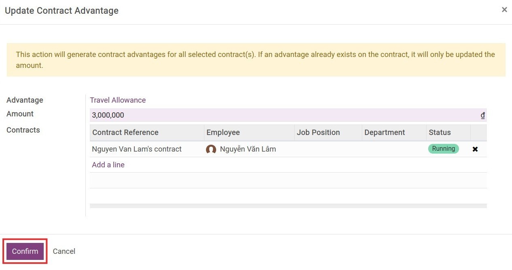Sort by the Job Position header
The image size is (512, 270).
318,133
